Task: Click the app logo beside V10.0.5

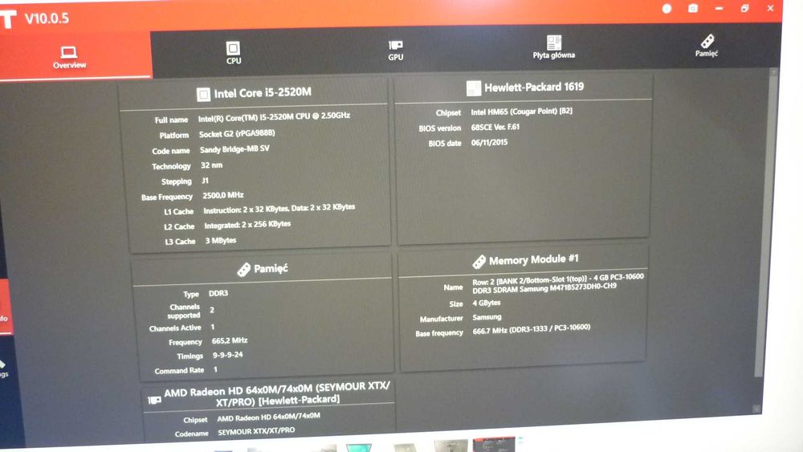Action: pos(8,19)
